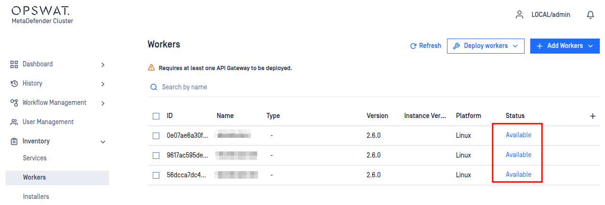Image resolution: width=605 pixels, height=205 pixels.
Task: Click the notifications bell icon
Action: 590,15
